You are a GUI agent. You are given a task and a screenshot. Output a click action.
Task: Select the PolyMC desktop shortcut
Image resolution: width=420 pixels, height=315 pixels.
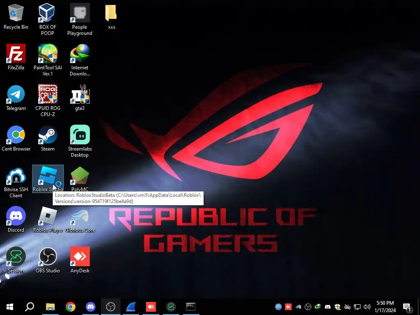tap(80, 179)
